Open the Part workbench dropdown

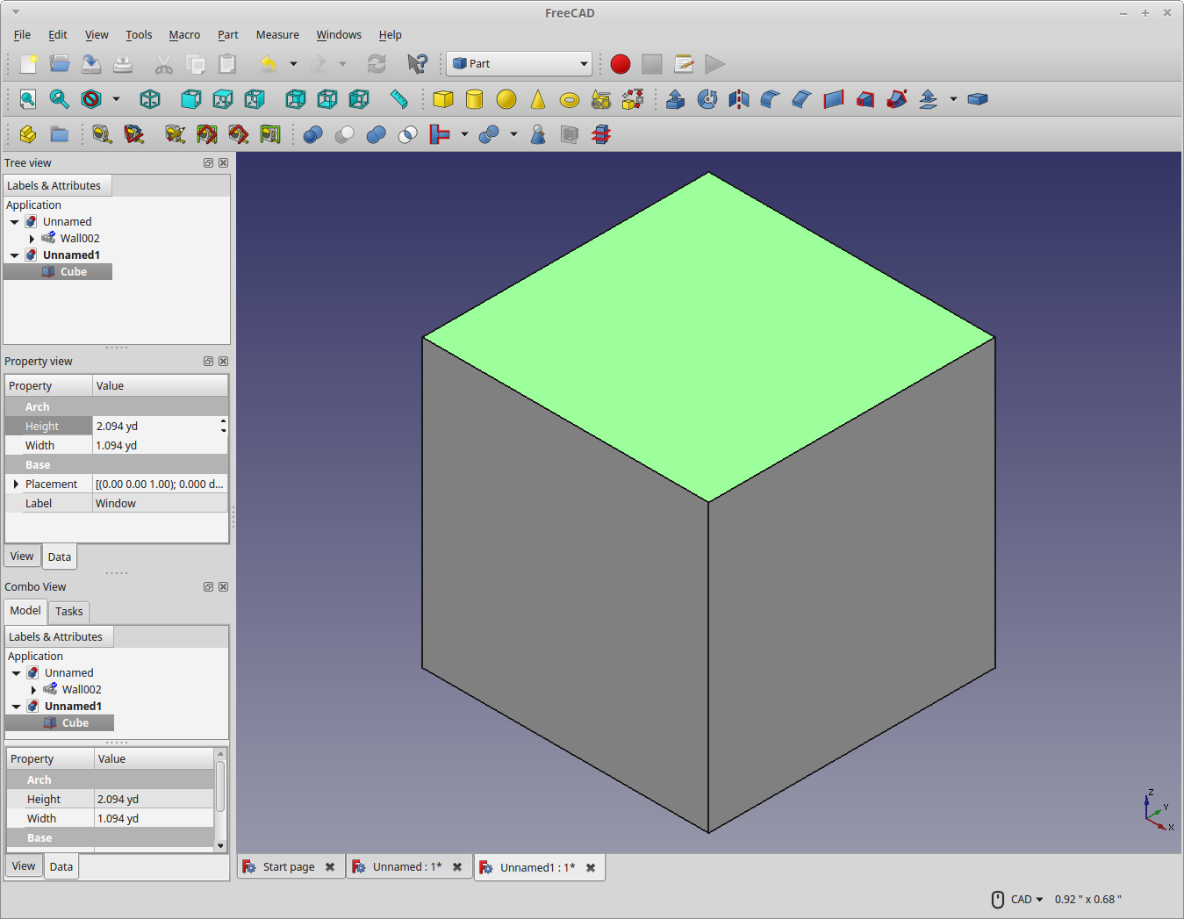520,64
